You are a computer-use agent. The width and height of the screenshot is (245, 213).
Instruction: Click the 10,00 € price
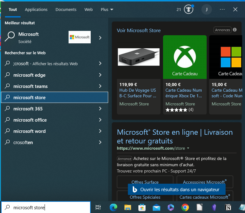pyautogui.click(x=173, y=85)
